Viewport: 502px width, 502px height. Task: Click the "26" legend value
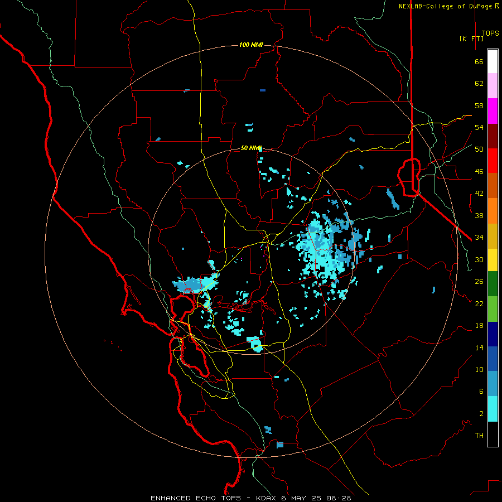coord(479,282)
